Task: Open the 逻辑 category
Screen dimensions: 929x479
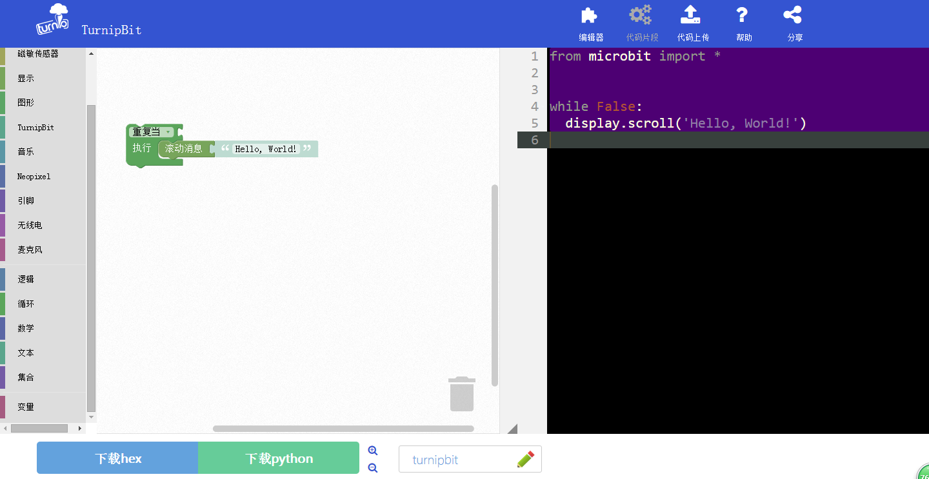Action: 43,280
